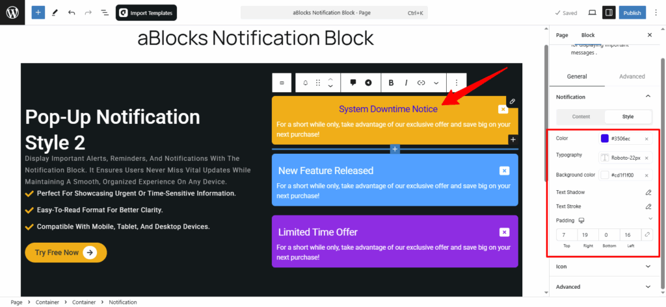The width and height of the screenshot is (666, 307).
Task: Click the edit pencil on the yellow notification
Action: click(513, 101)
